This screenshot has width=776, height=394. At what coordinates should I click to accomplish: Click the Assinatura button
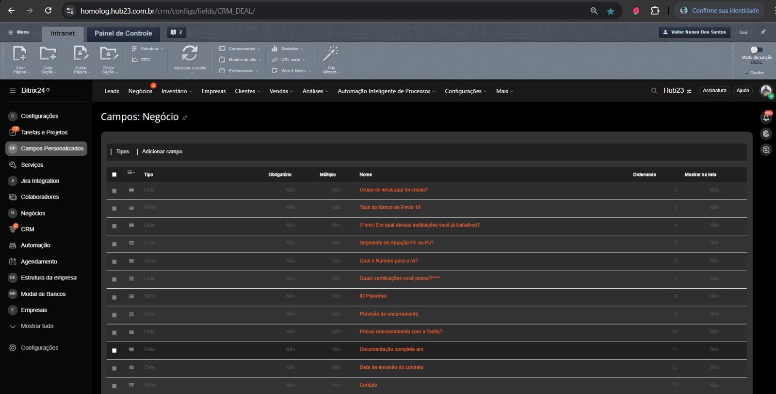714,91
